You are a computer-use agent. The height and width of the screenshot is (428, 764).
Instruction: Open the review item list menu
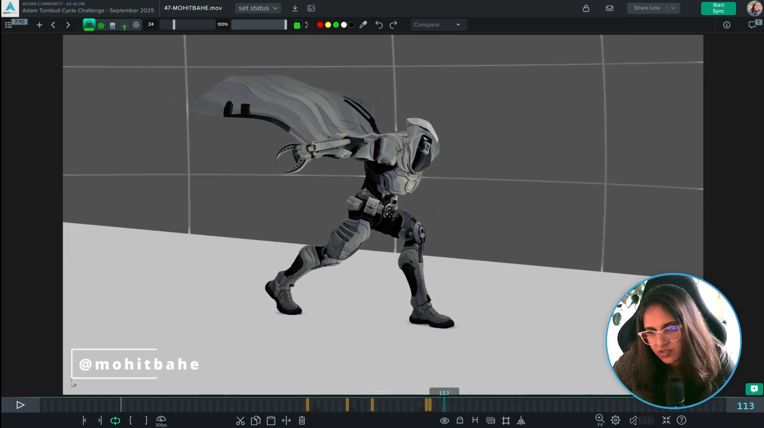pos(8,25)
